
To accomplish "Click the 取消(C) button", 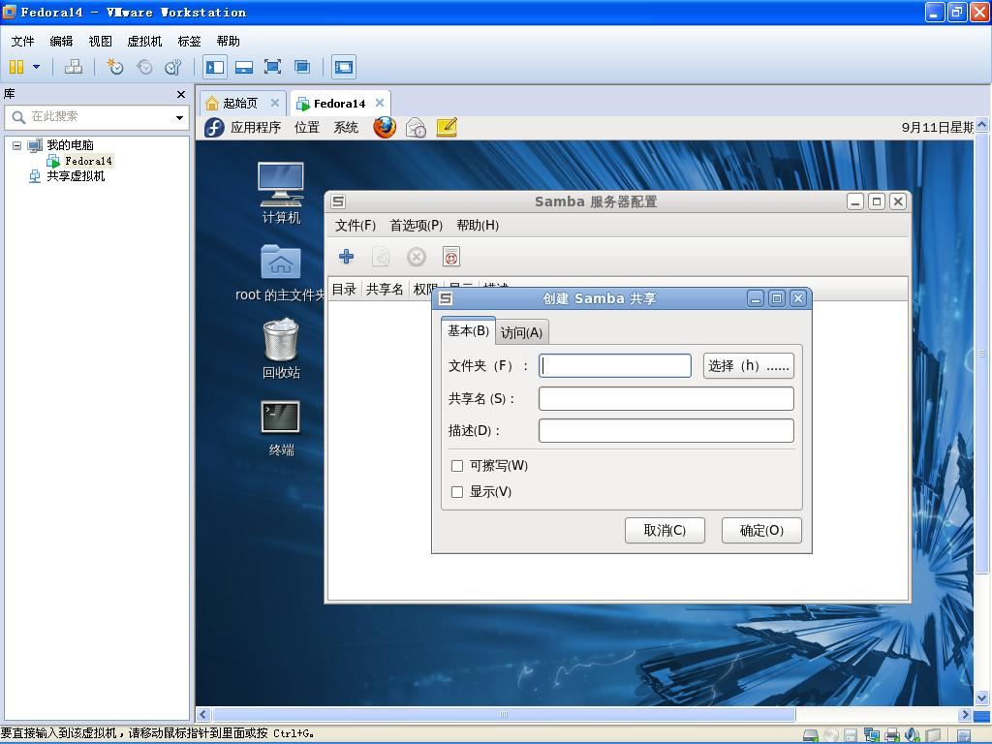I will 665,530.
